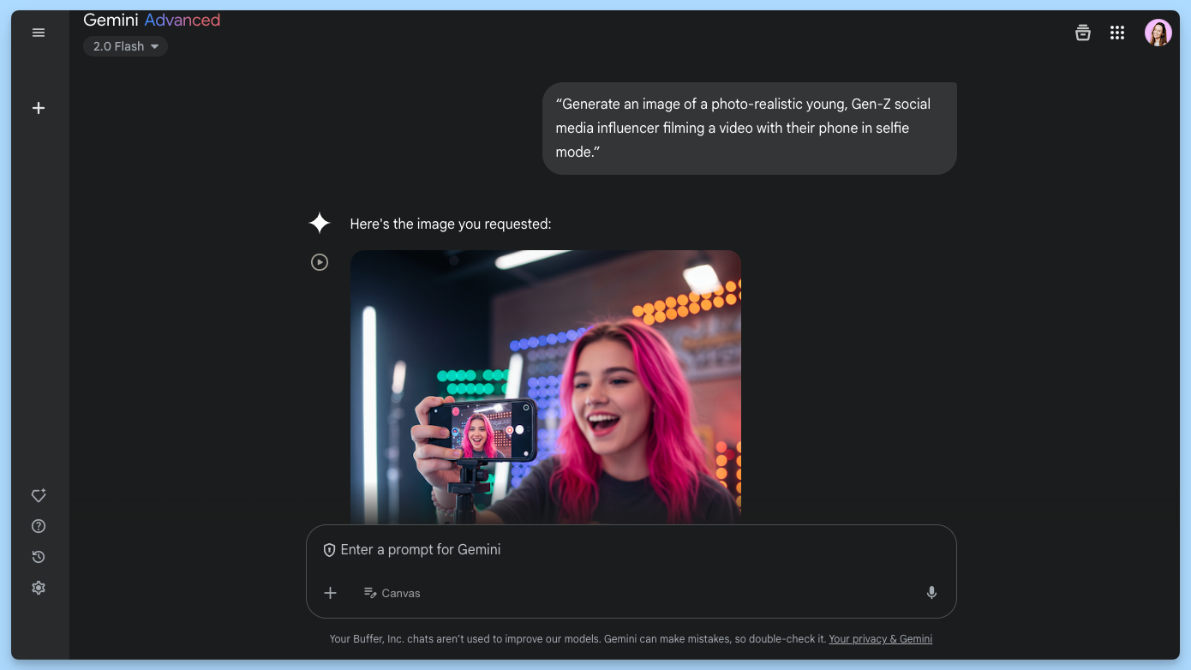Start a new chat with plus icon

(39, 108)
